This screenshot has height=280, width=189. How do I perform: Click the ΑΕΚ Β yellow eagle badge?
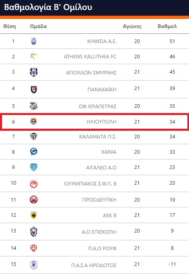click(x=34, y=215)
